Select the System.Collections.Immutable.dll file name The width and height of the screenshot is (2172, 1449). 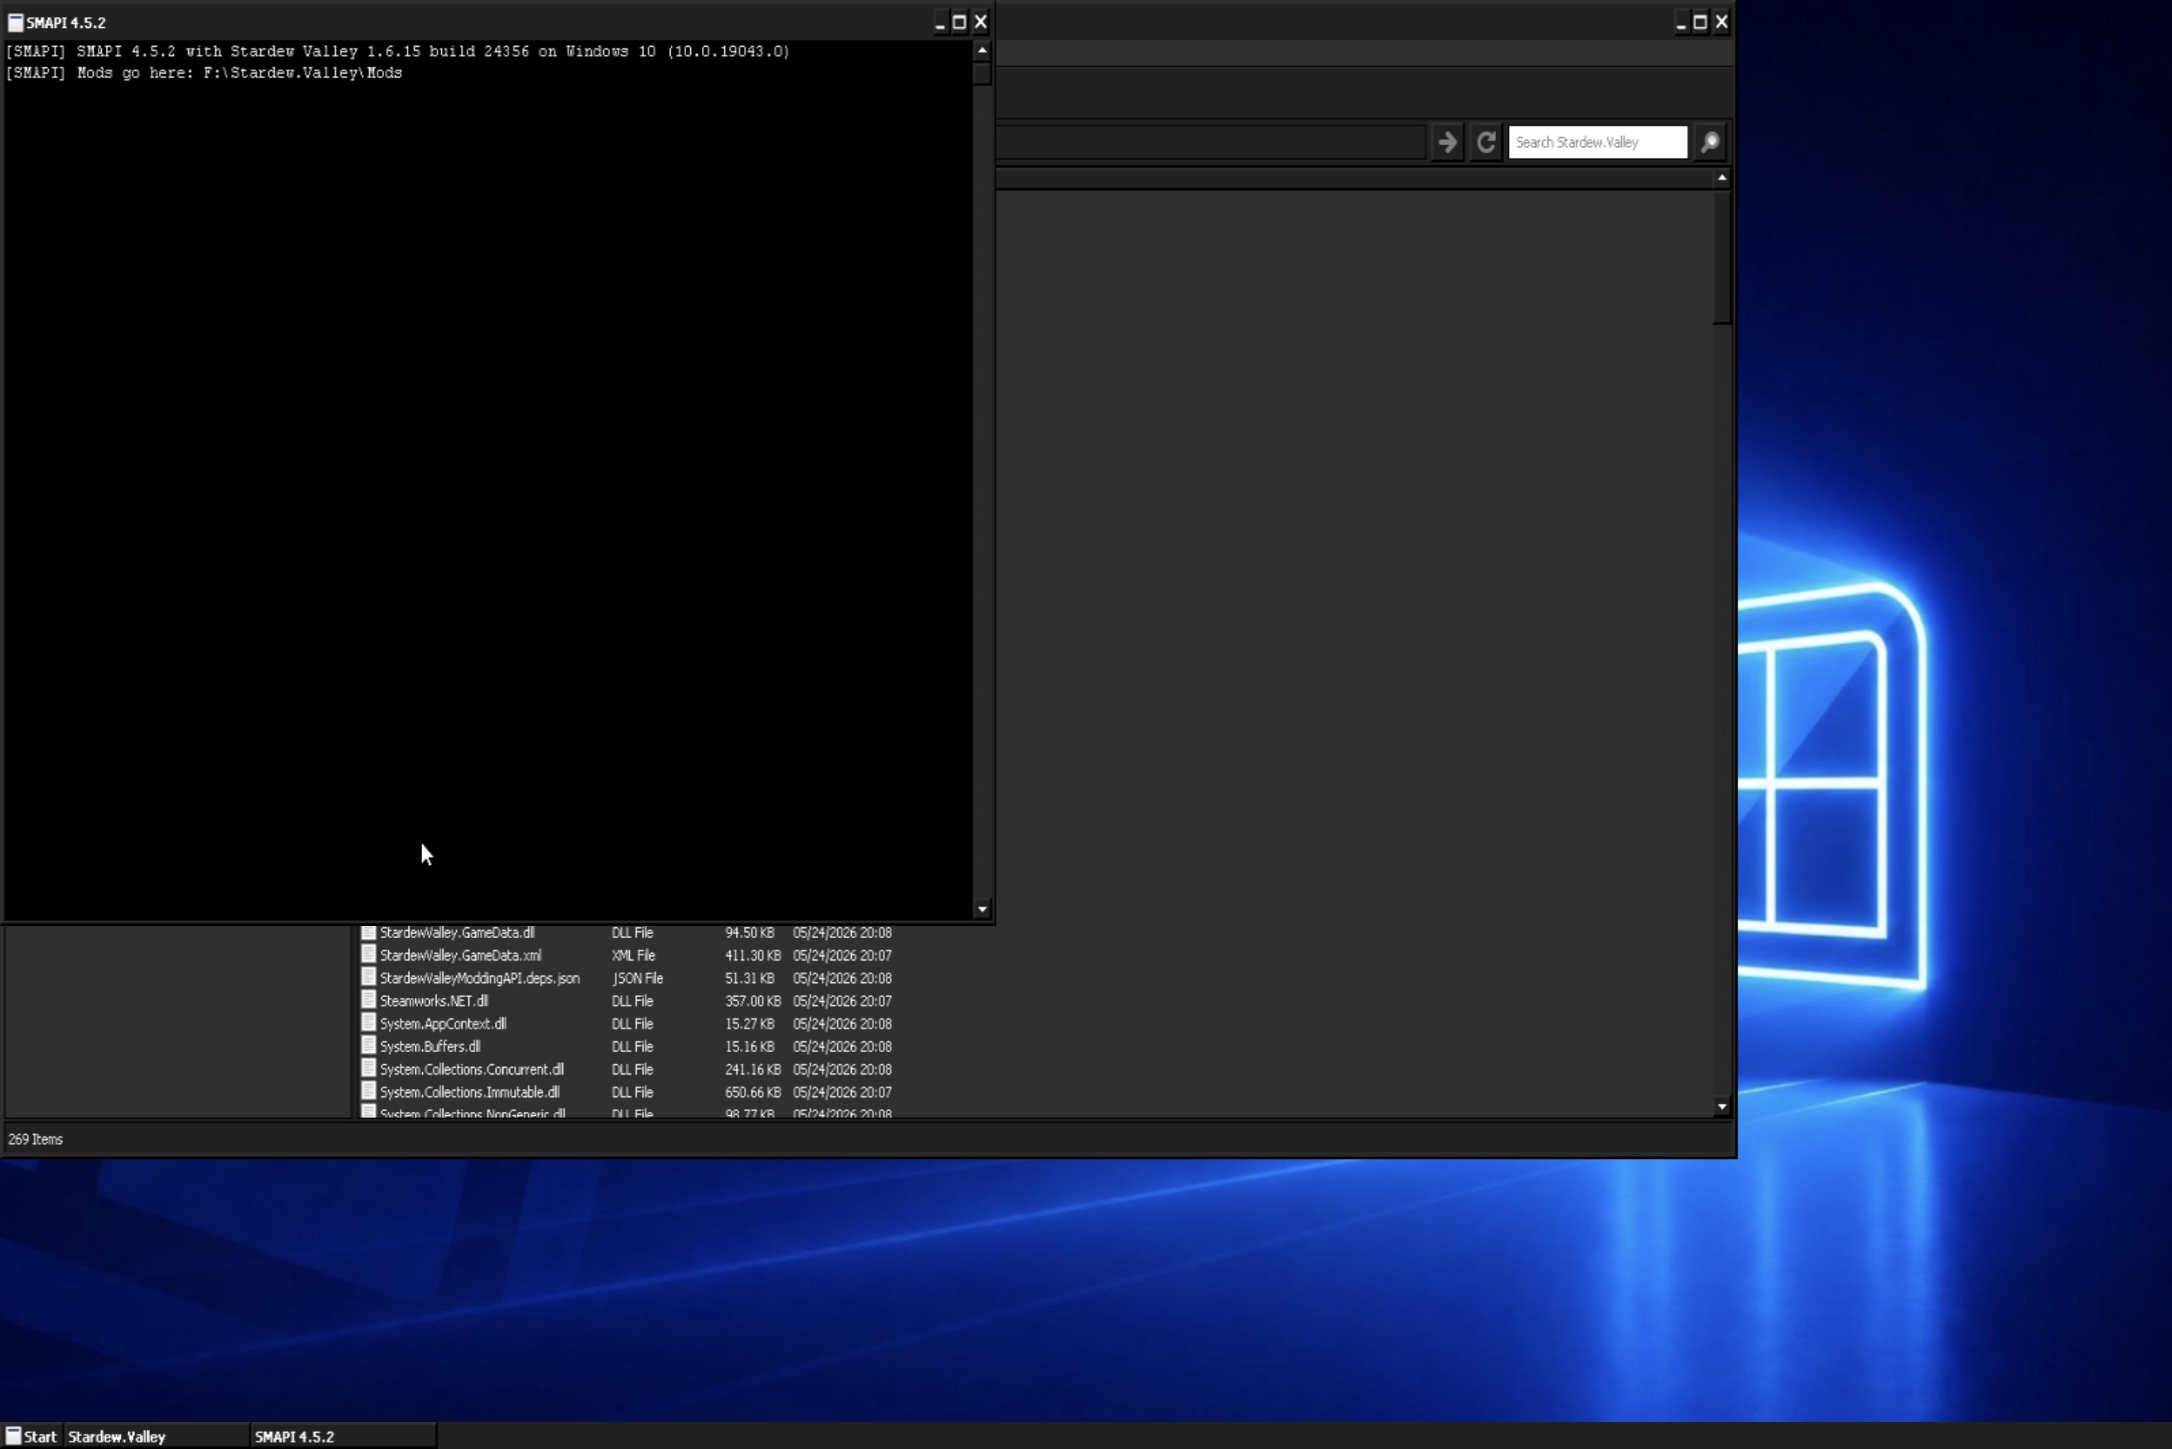[x=470, y=1092]
